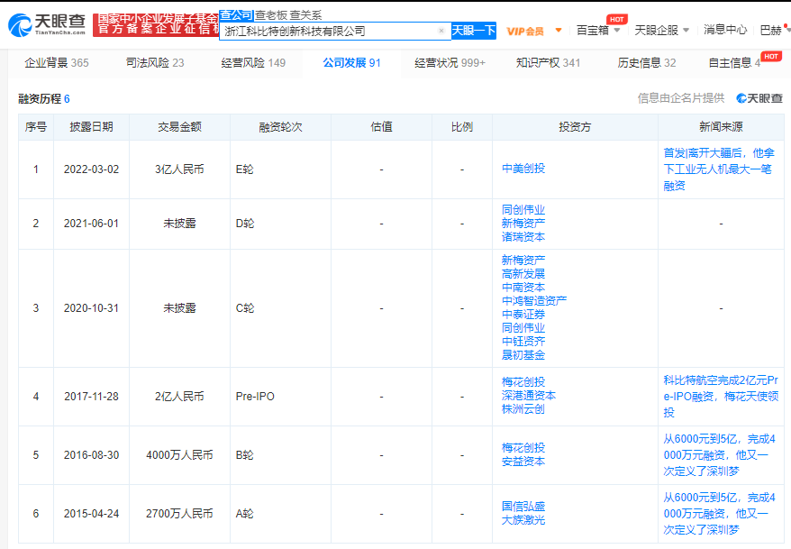
Task: Open 安益资本 investor link
Action: (x=523, y=462)
